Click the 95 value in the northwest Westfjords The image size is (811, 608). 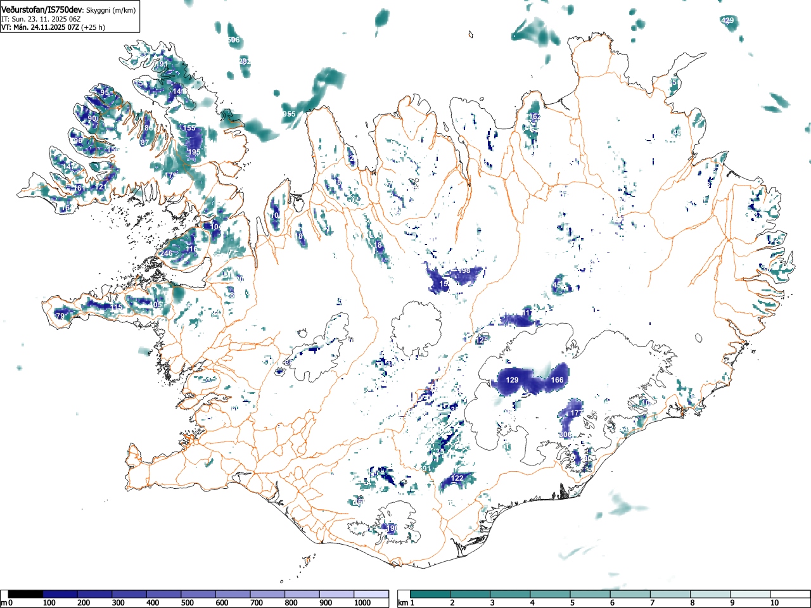point(105,93)
